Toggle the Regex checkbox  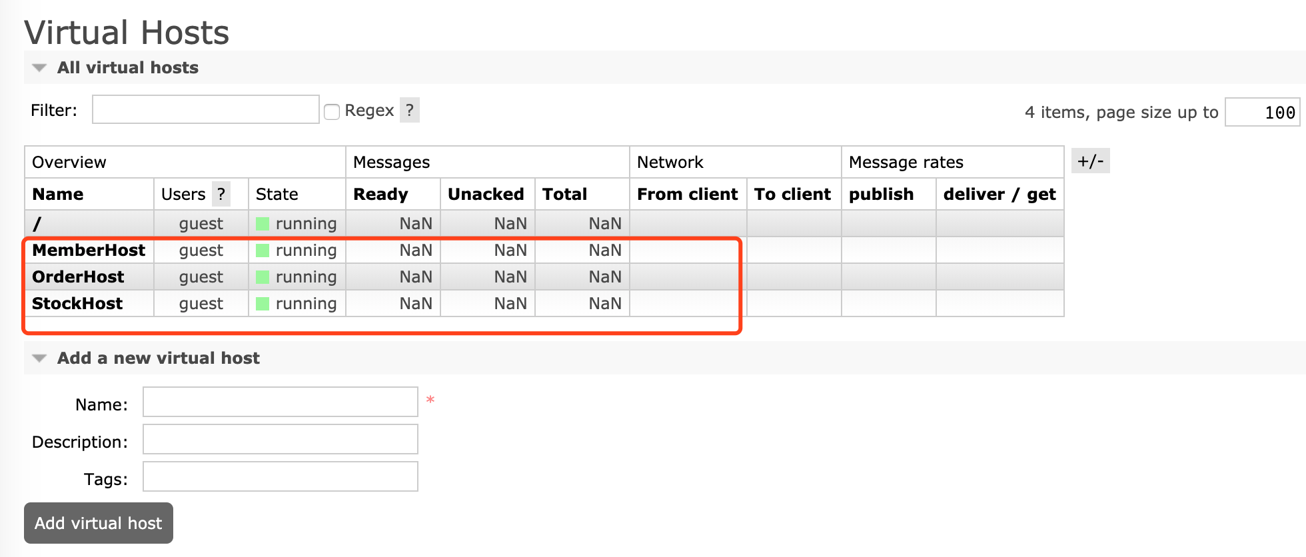pos(332,111)
